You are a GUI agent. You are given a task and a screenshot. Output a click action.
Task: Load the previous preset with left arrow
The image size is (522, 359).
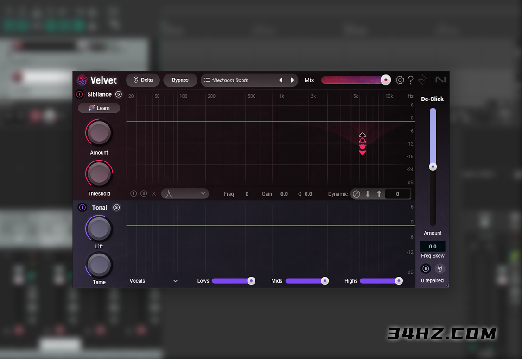point(280,80)
